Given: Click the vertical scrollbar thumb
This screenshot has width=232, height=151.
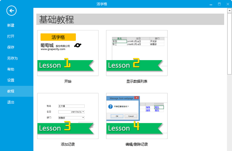Looking at the screenshot, I should (229, 44).
